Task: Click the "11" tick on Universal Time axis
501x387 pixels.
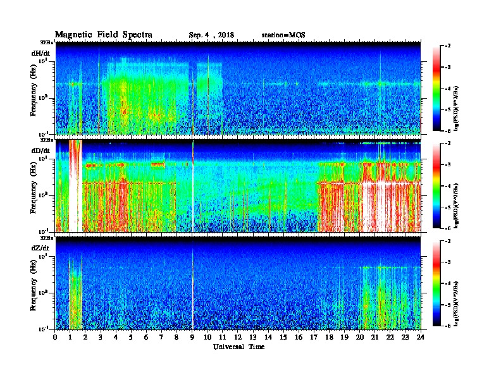Action: click(x=223, y=338)
